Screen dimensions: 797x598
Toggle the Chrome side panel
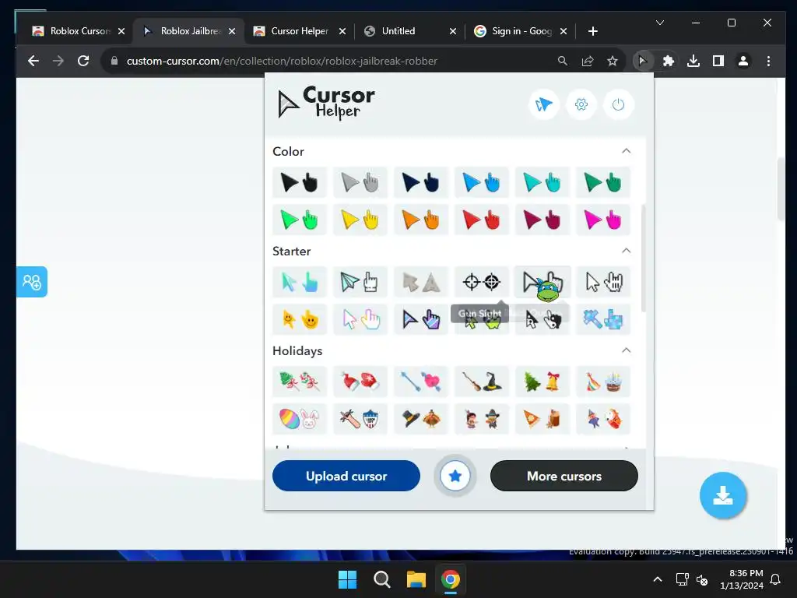point(718,61)
